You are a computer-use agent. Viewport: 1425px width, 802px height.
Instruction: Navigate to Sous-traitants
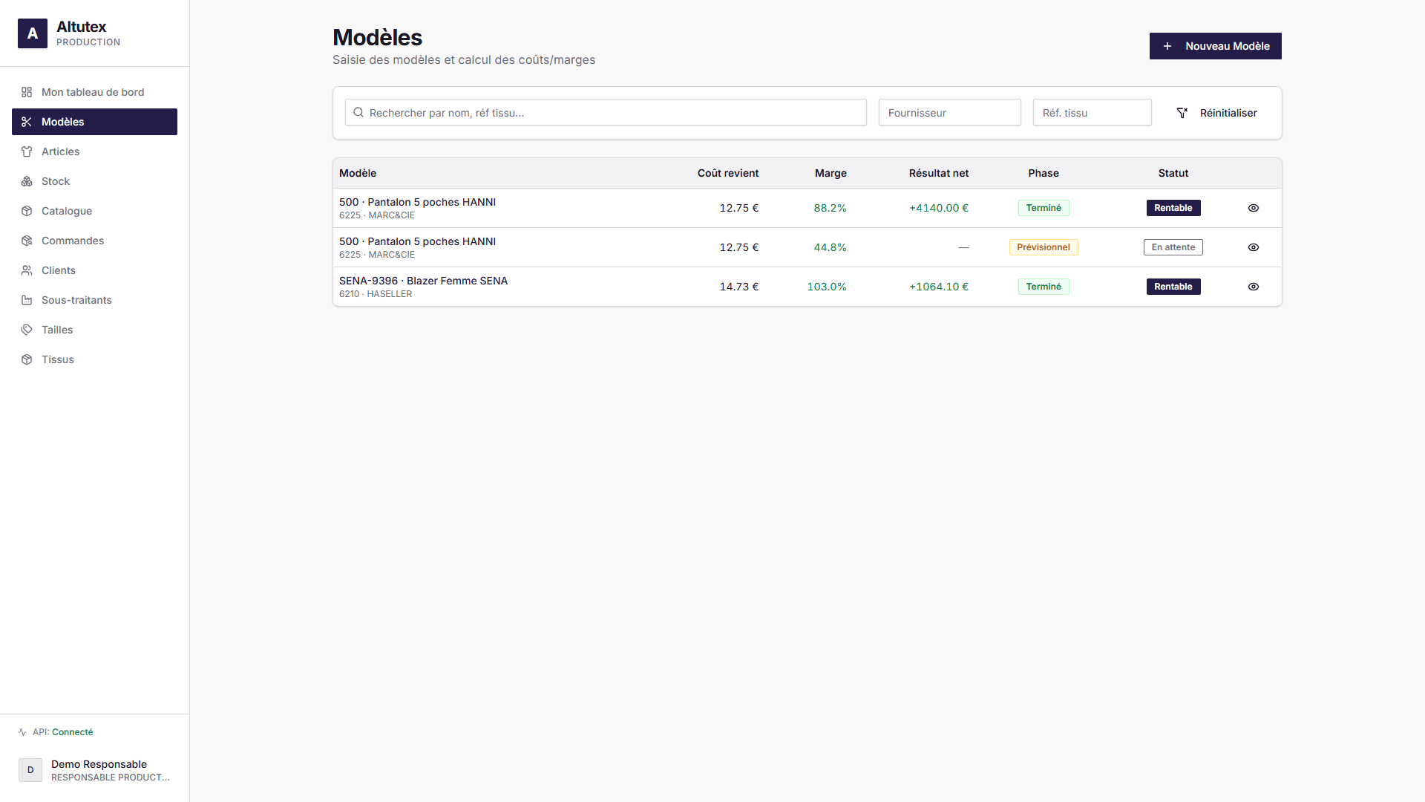pos(94,300)
